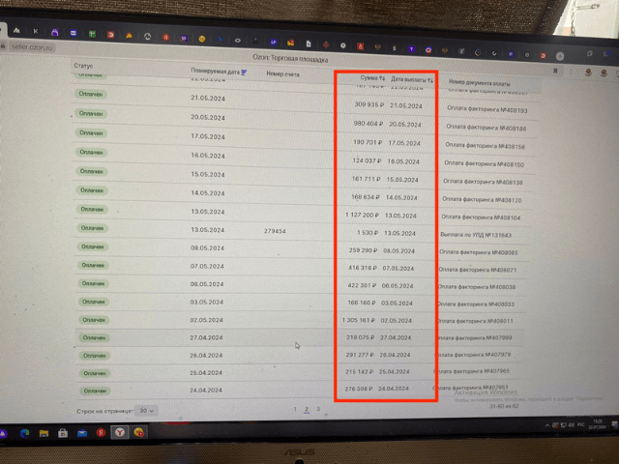This screenshot has height=464, width=619.
Task: Click the Номер документа оплаты column header
Action: 480,83
